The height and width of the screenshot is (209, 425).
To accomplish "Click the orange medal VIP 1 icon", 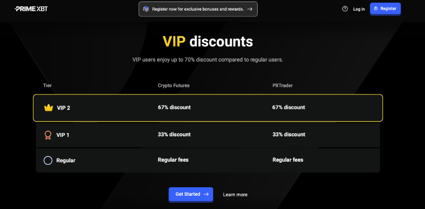I will tap(48, 135).
